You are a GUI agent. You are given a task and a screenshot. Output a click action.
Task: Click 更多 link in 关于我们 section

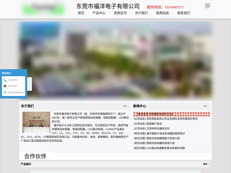coord(126,106)
